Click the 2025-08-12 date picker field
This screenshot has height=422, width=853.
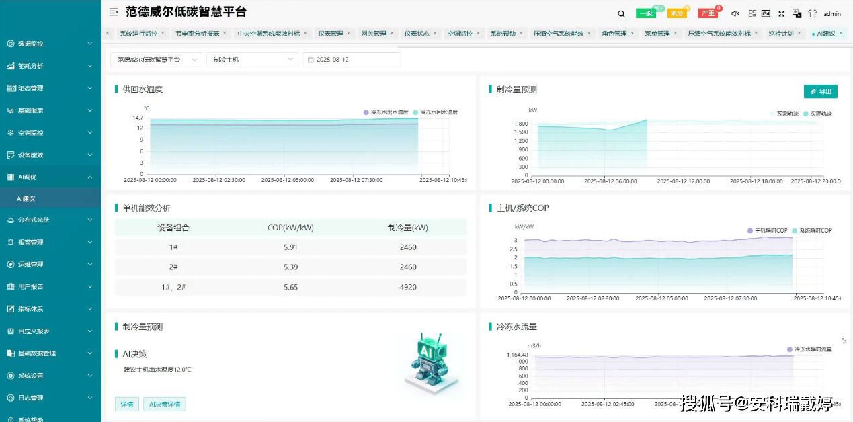pyautogui.click(x=352, y=60)
